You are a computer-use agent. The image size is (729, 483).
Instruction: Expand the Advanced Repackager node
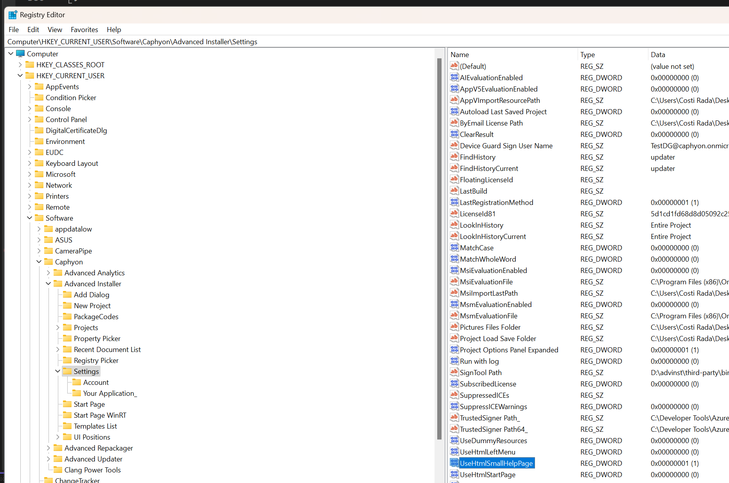click(48, 448)
